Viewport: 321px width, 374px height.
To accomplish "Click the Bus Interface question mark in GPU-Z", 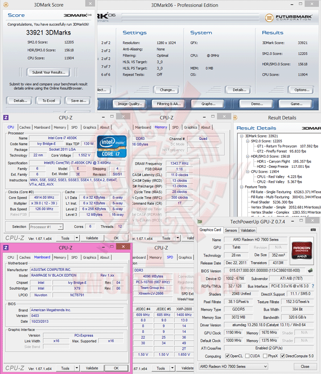I will [313, 286].
